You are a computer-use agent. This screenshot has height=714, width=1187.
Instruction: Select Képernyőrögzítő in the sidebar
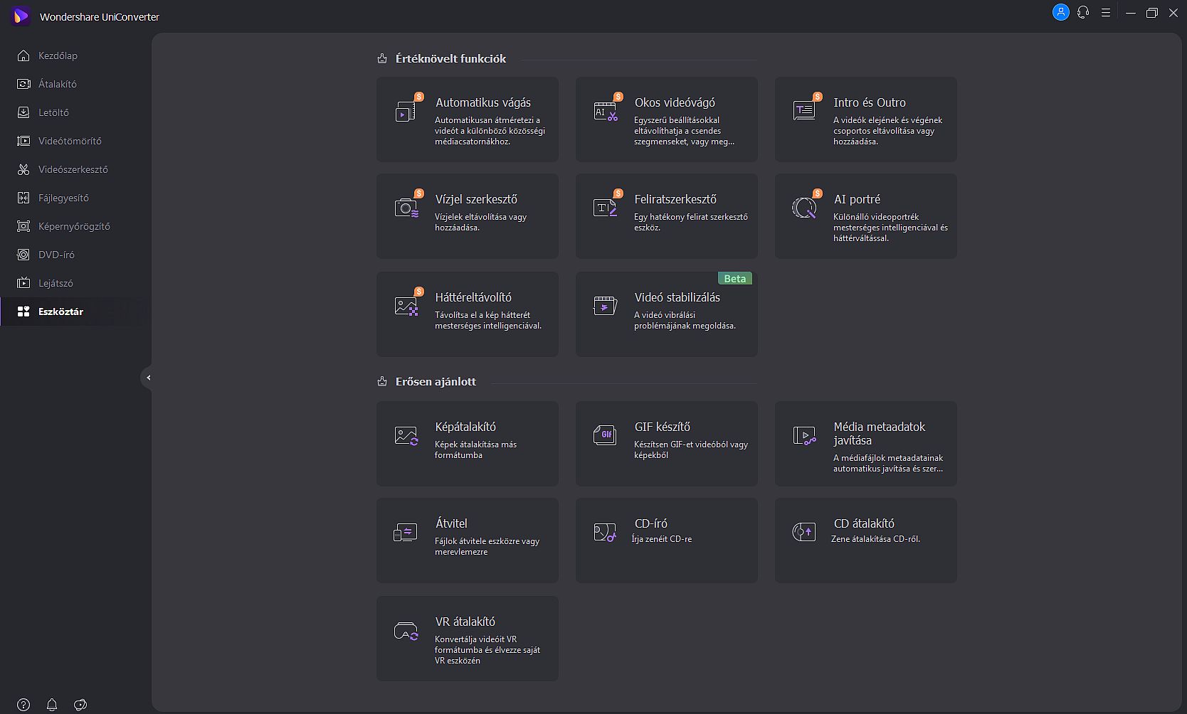74,226
